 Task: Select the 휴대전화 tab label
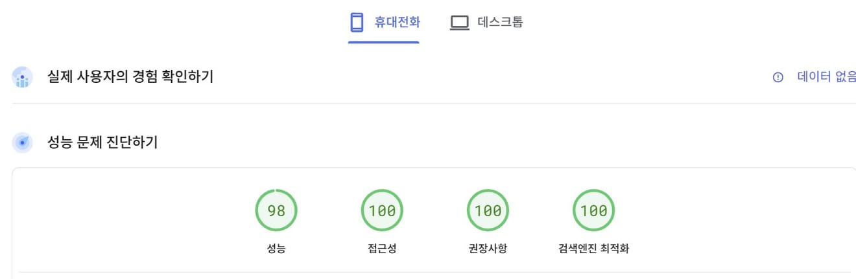pyautogui.click(x=397, y=23)
